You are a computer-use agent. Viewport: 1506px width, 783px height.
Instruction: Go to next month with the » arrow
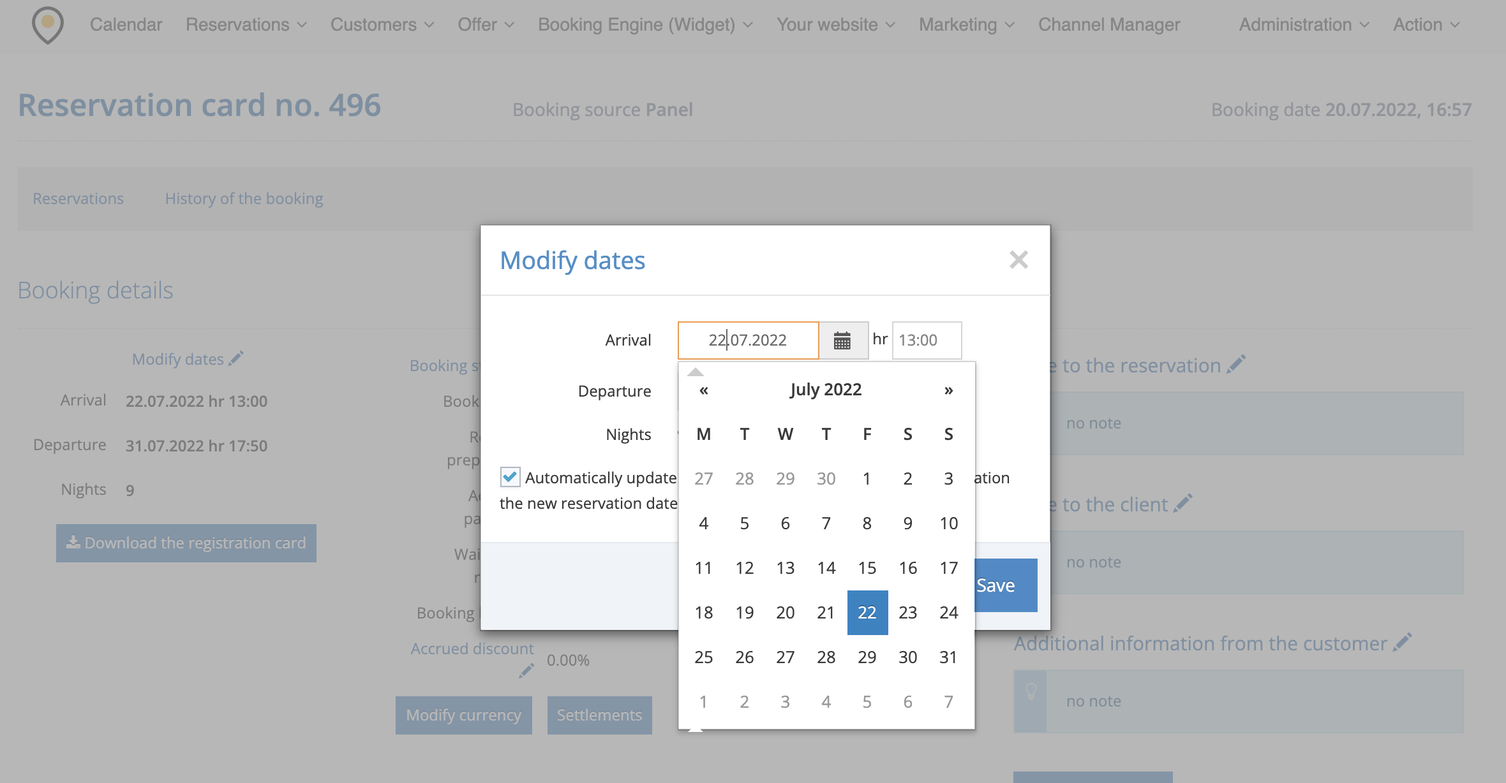click(948, 390)
